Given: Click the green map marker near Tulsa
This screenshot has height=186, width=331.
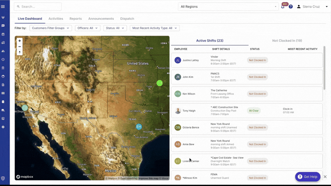Looking at the screenshot, I should click(159, 83).
